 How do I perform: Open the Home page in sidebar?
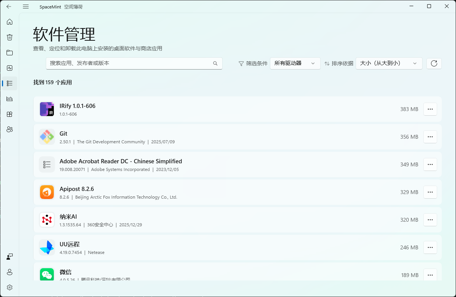[x=10, y=22]
